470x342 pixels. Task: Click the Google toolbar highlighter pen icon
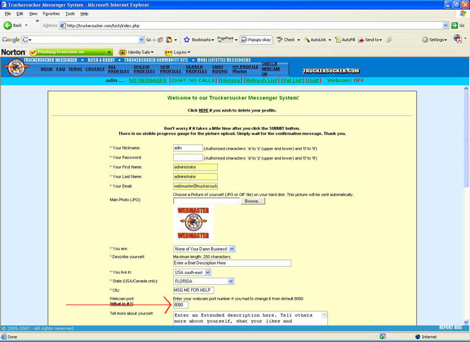tap(389, 40)
